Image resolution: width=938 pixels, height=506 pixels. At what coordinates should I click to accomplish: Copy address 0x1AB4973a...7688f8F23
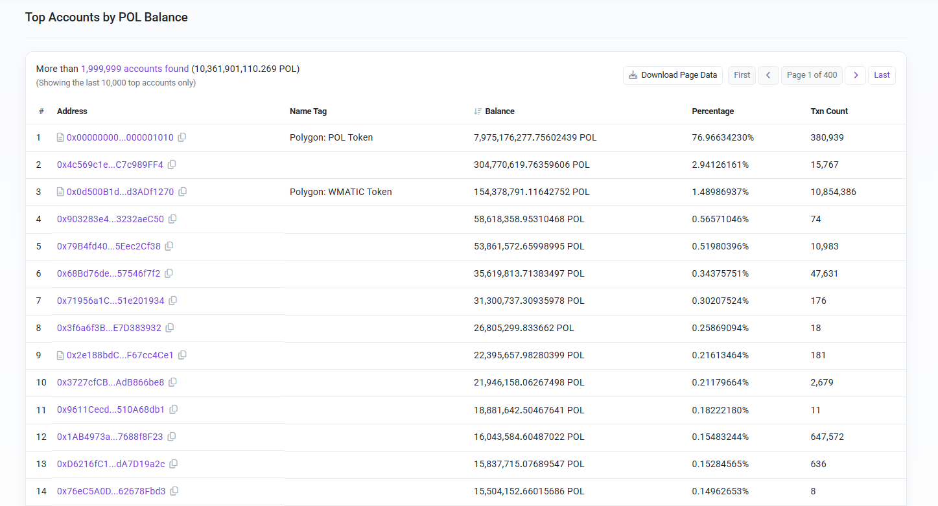[172, 437]
